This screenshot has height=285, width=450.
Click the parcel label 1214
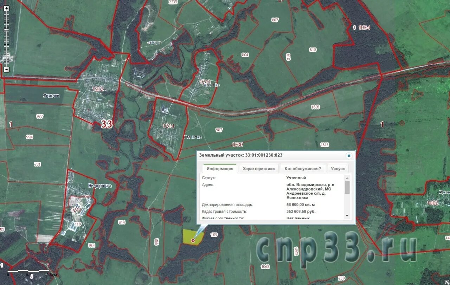(x=168, y=126)
